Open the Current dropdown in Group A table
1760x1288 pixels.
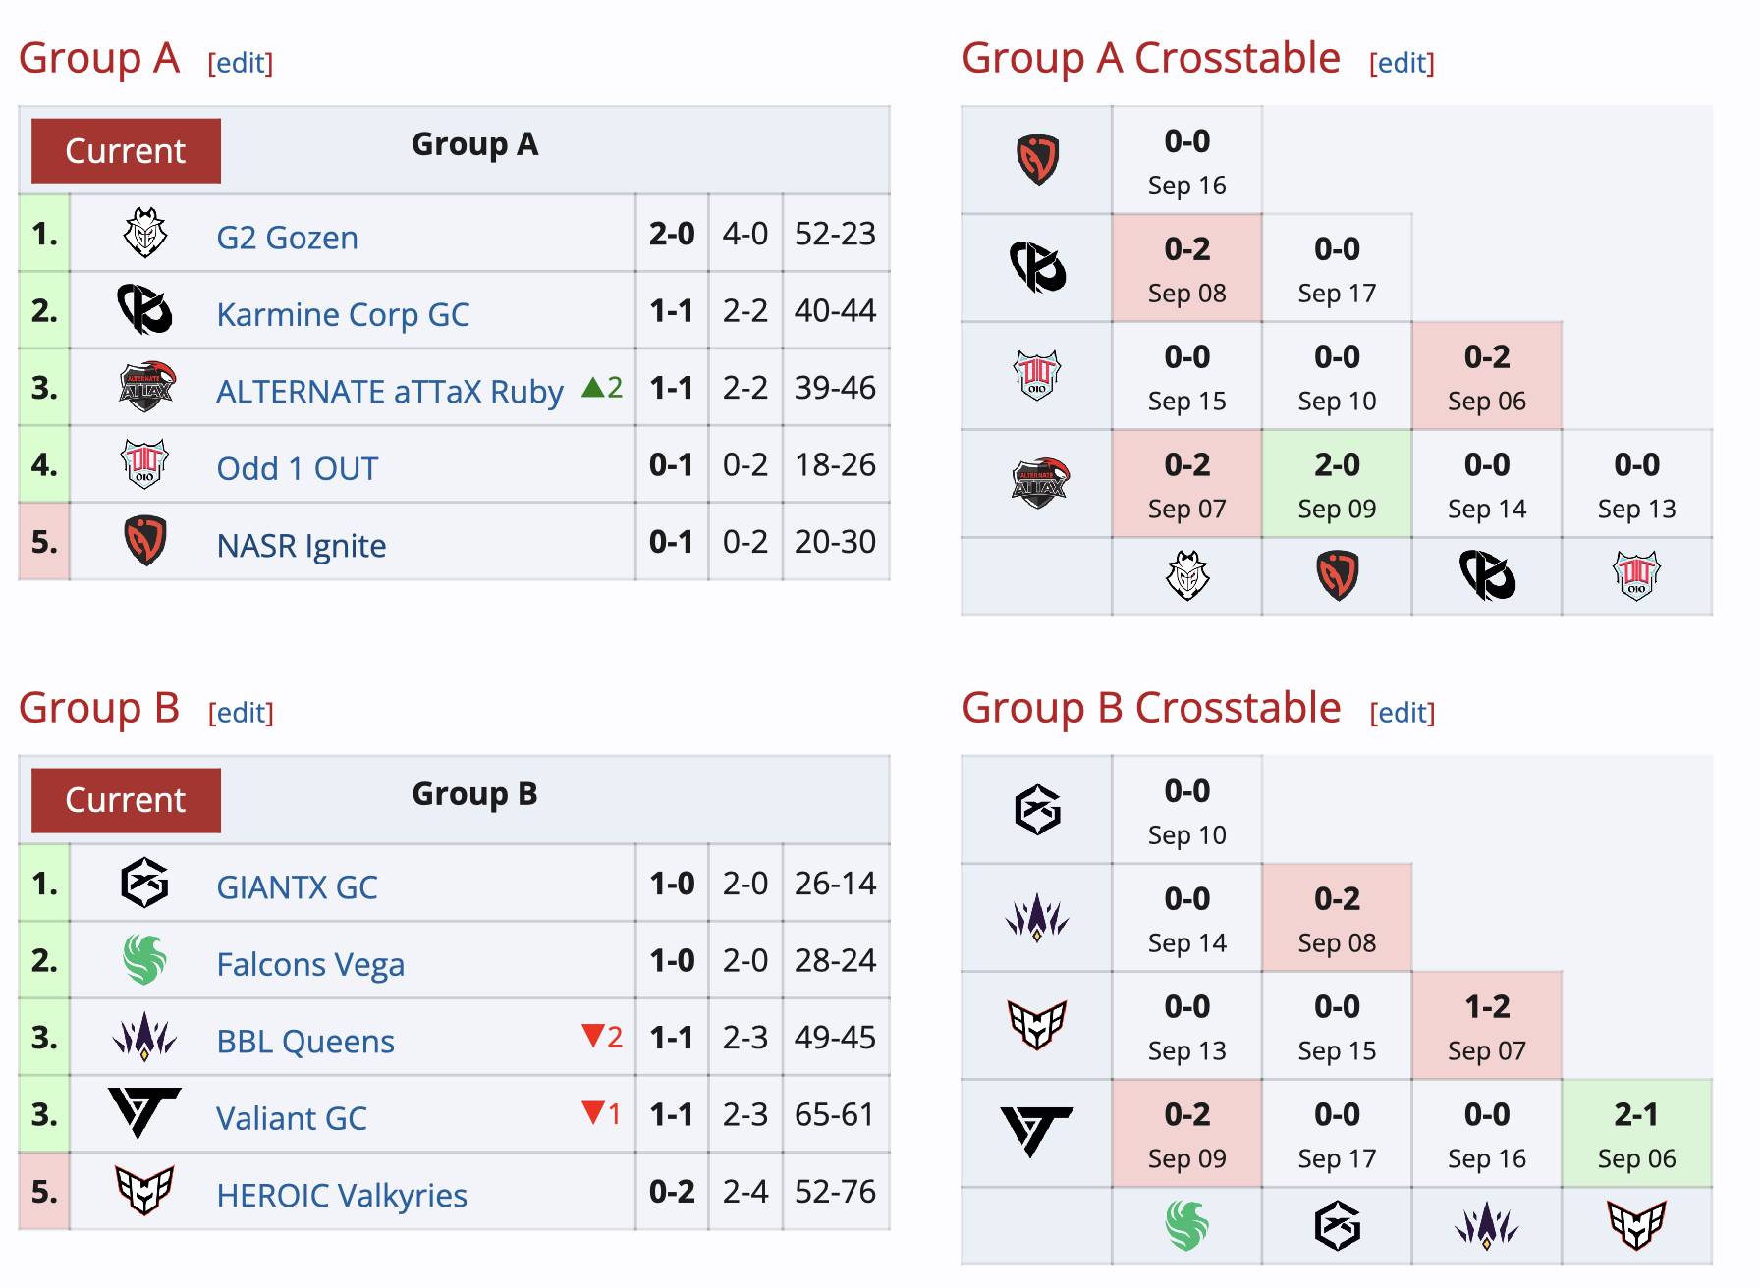126,151
